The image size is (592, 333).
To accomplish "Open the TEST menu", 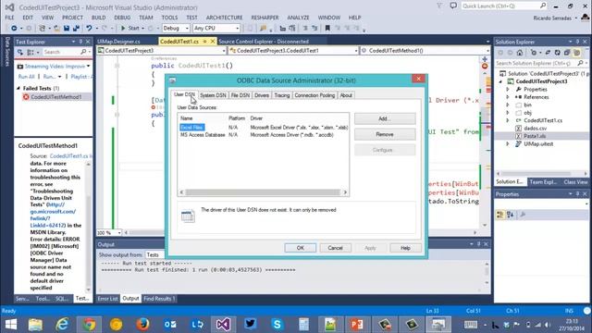I will tap(191, 18).
